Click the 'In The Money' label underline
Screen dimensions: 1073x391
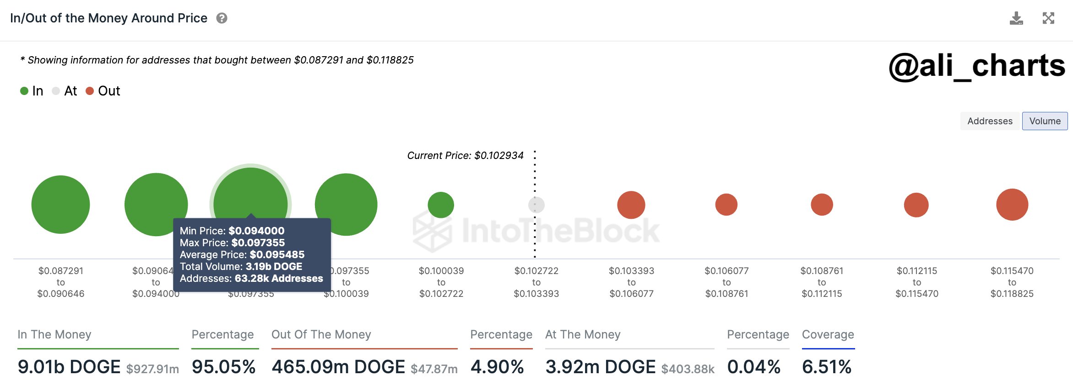coord(98,349)
